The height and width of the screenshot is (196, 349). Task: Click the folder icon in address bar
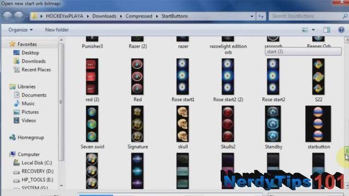[x=34, y=16]
